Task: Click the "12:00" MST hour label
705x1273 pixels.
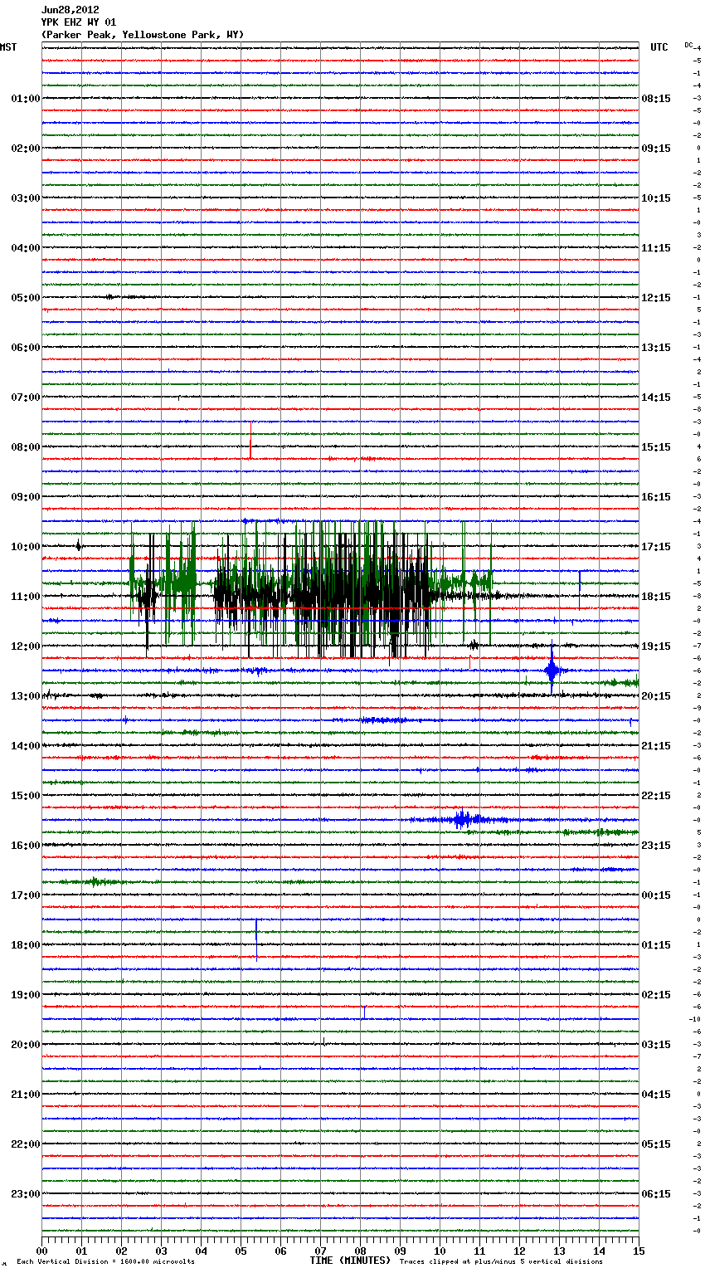Action: (x=26, y=646)
